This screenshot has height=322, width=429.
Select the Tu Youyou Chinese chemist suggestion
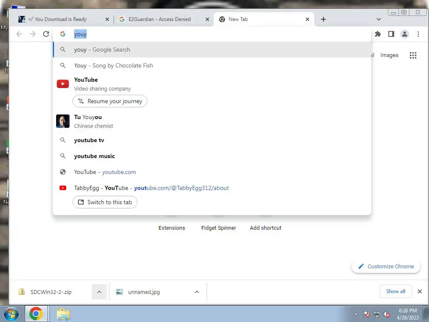212,121
